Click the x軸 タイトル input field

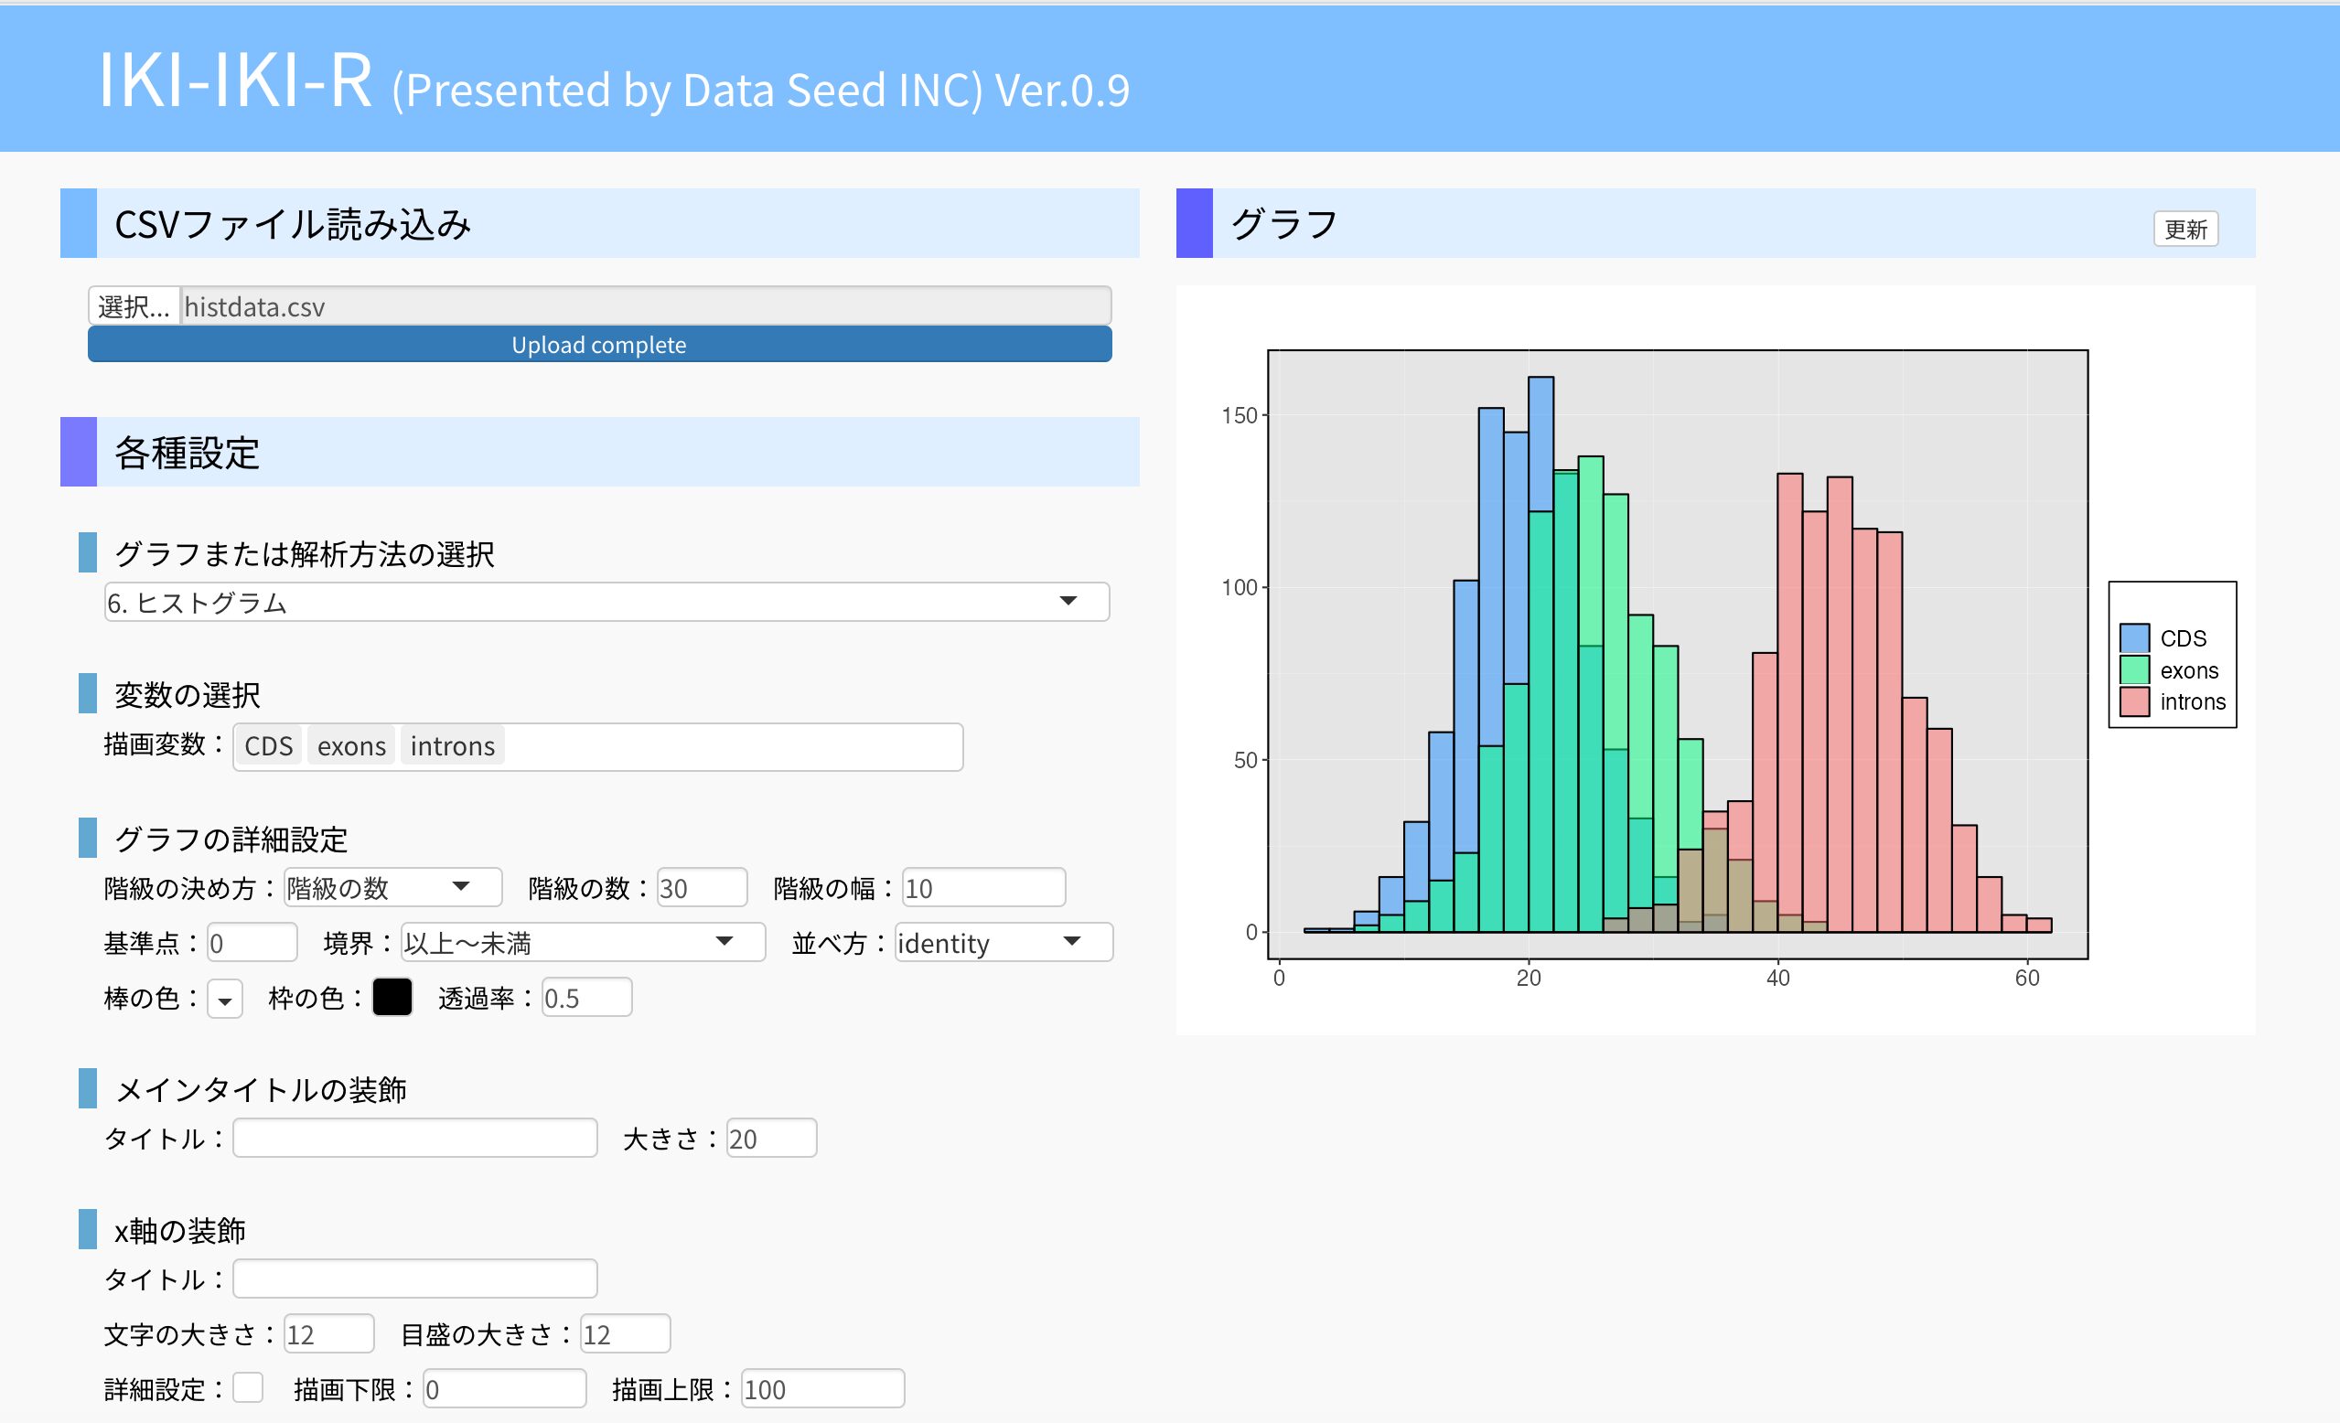pyautogui.click(x=415, y=1279)
